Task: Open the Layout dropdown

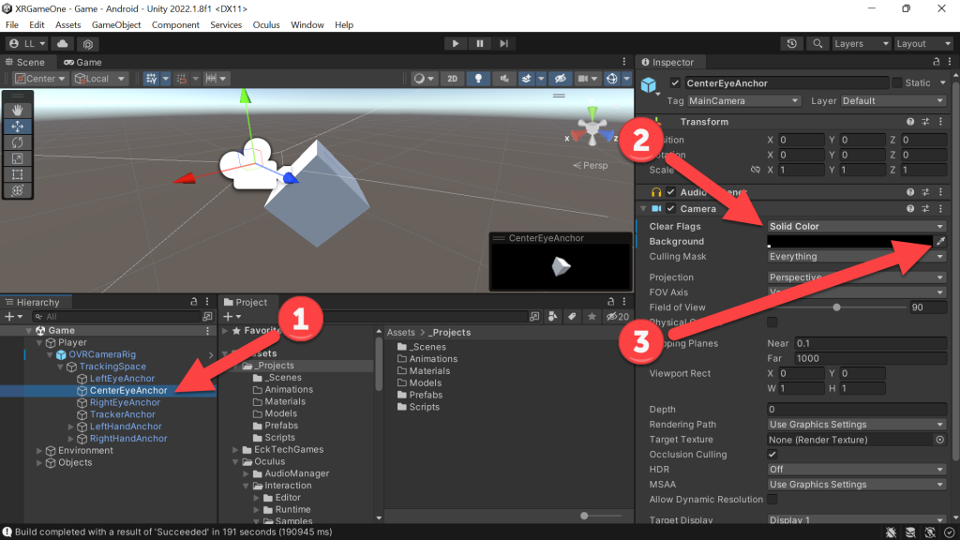Action: click(x=922, y=43)
